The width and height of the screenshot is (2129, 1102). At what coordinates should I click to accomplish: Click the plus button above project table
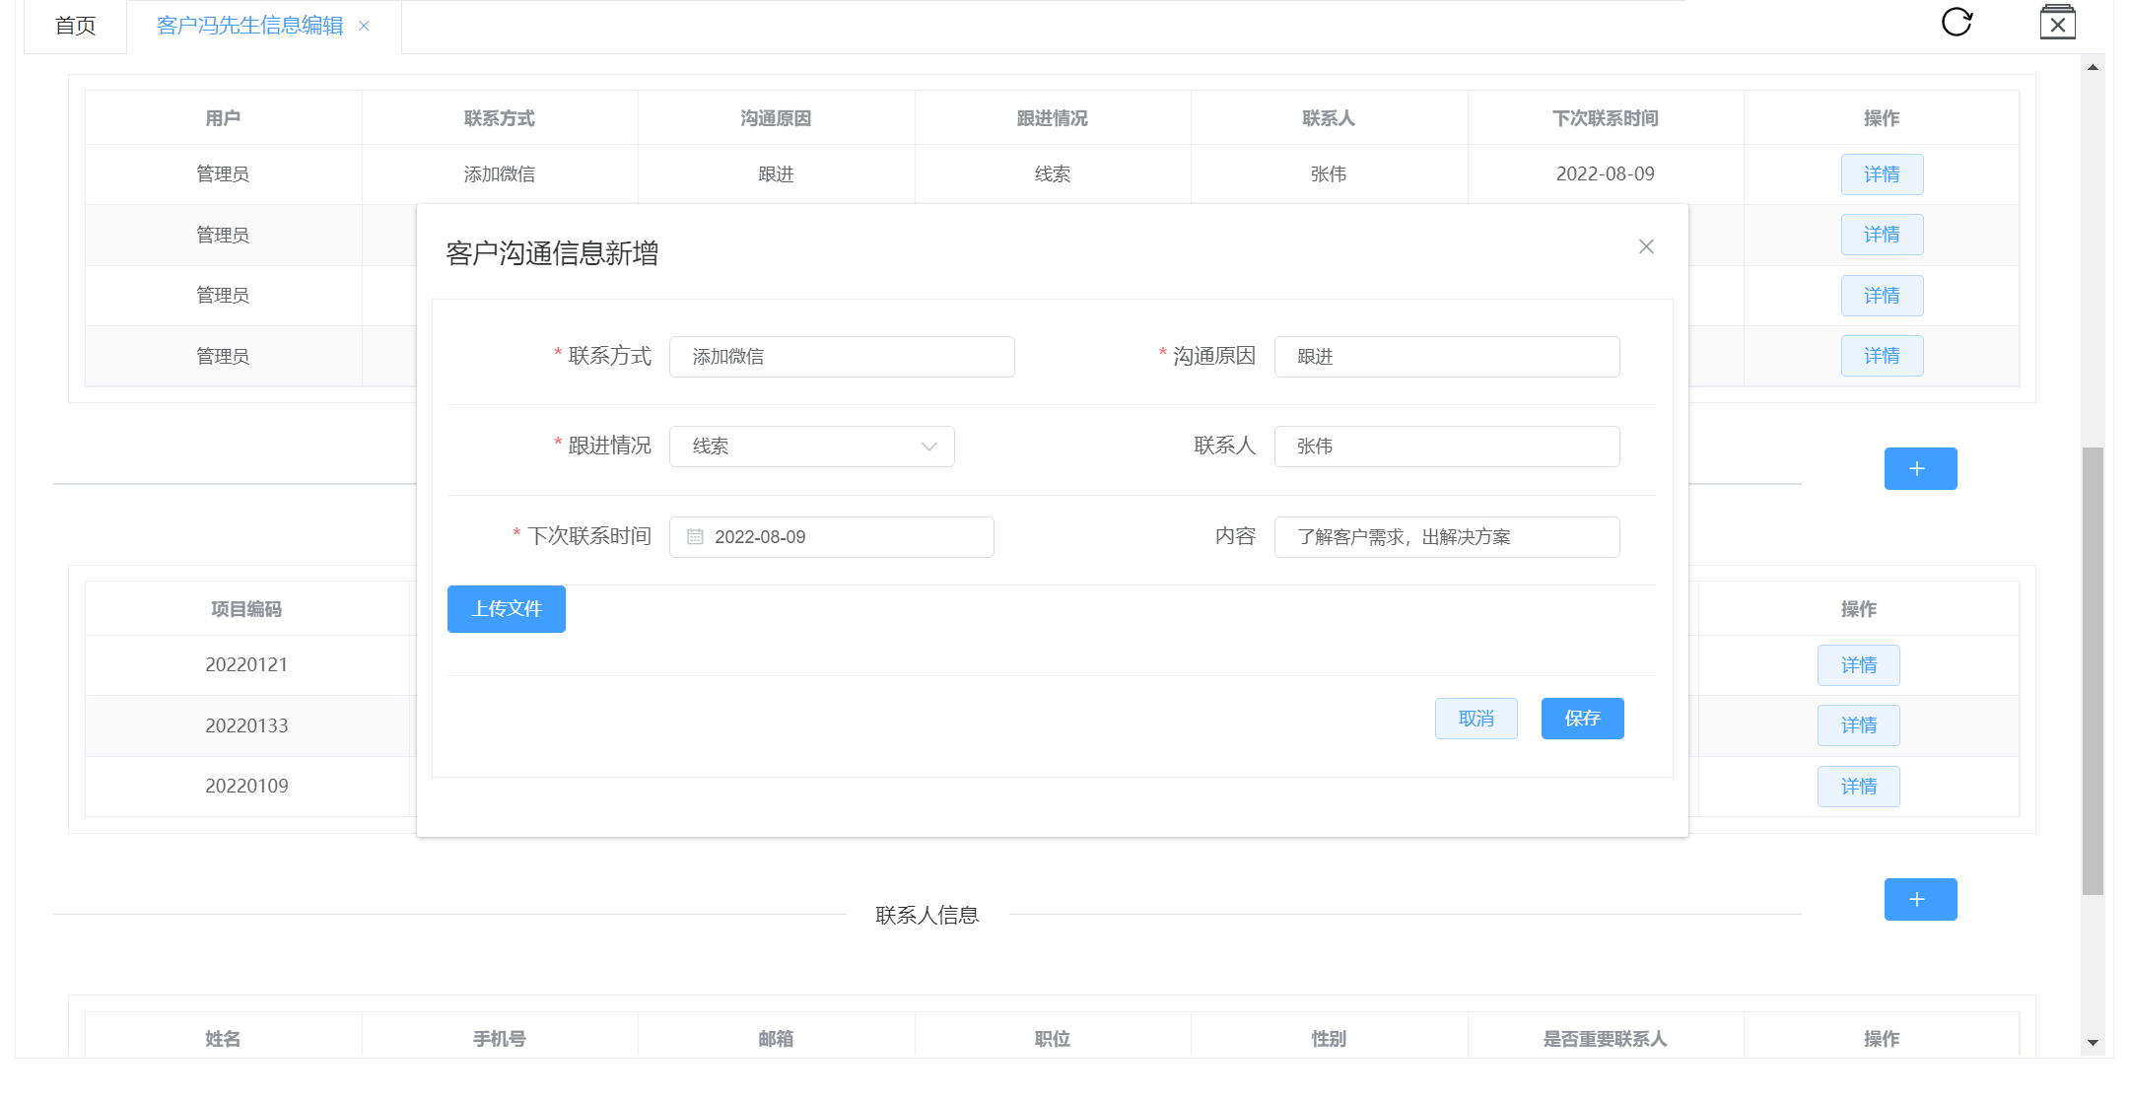(x=1919, y=469)
